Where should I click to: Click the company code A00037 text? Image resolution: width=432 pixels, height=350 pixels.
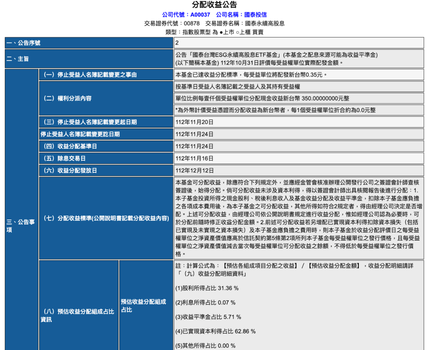tap(200, 15)
